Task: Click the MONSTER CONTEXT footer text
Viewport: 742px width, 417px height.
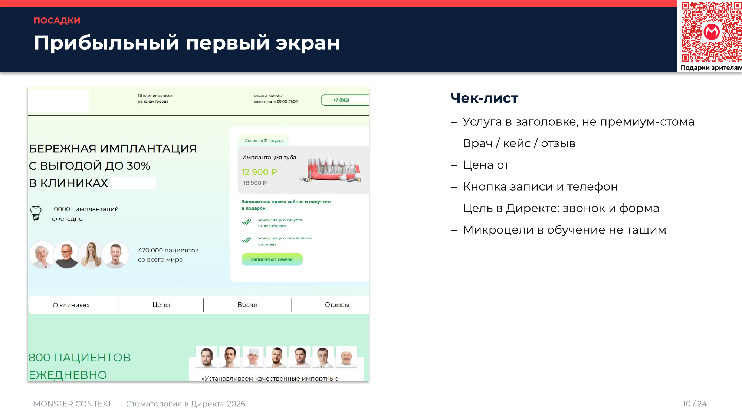Action: tap(73, 404)
